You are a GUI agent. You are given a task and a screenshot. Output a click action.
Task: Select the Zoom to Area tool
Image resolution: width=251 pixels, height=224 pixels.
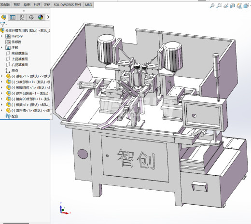(x=219, y=6)
